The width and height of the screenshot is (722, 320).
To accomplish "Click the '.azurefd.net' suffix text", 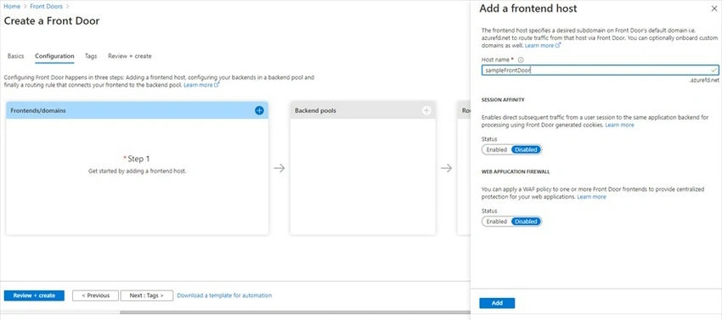I will pyautogui.click(x=704, y=80).
